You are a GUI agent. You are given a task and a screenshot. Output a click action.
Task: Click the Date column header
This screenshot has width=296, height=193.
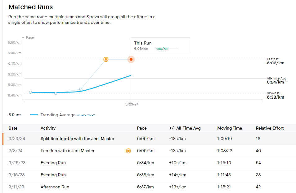point(13,128)
